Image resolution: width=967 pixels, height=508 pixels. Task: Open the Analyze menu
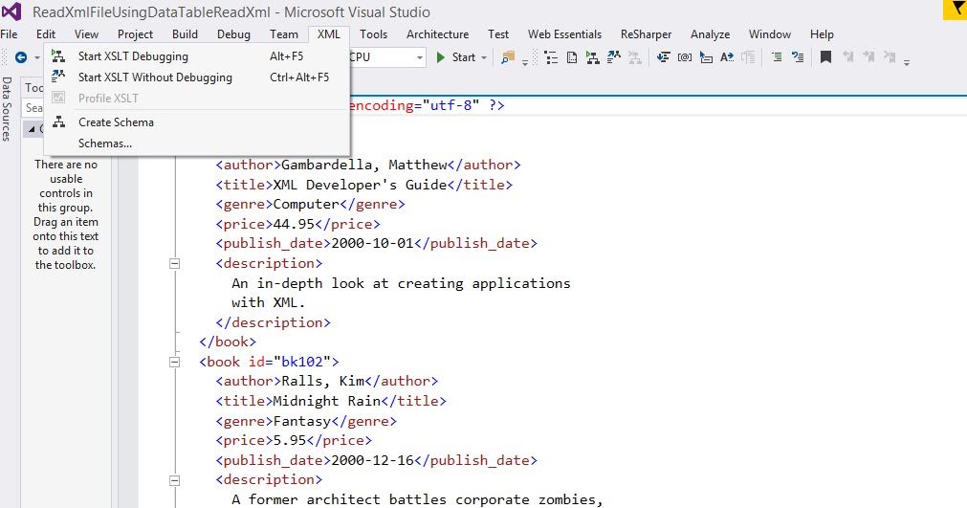pyautogui.click(x=710, y=34)
